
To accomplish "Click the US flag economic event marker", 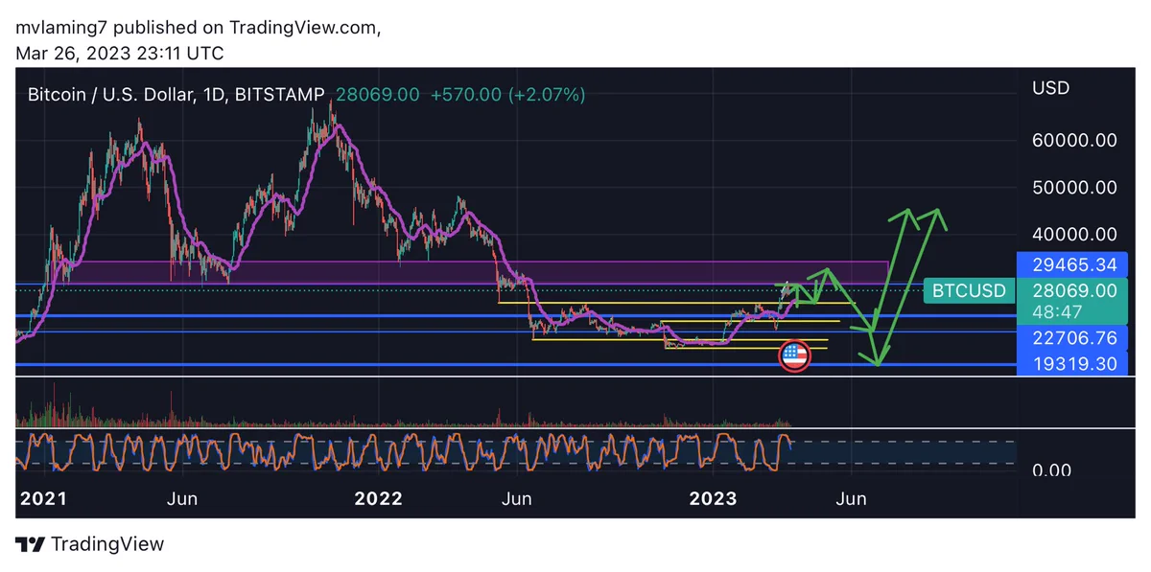I will click(x=793, y=356).
